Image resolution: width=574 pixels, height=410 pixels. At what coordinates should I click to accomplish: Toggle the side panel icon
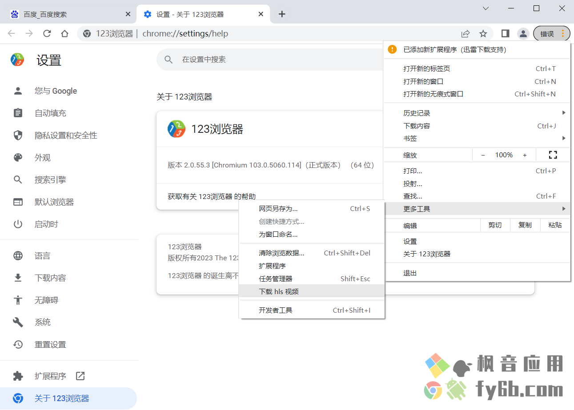(505, 34)
